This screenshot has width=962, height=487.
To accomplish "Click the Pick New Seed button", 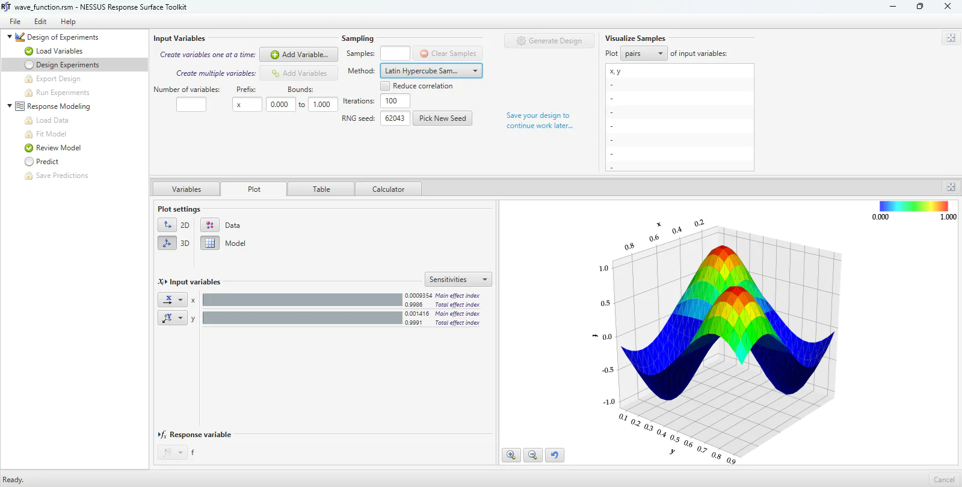I will (x=443, y=118).
